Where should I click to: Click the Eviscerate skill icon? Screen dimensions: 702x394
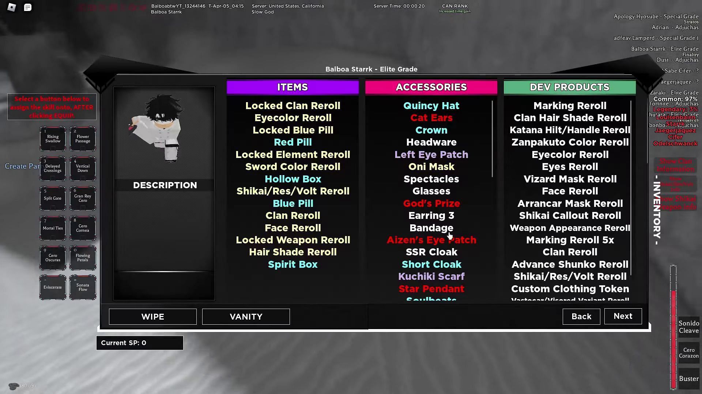click(x=53, y=287)
